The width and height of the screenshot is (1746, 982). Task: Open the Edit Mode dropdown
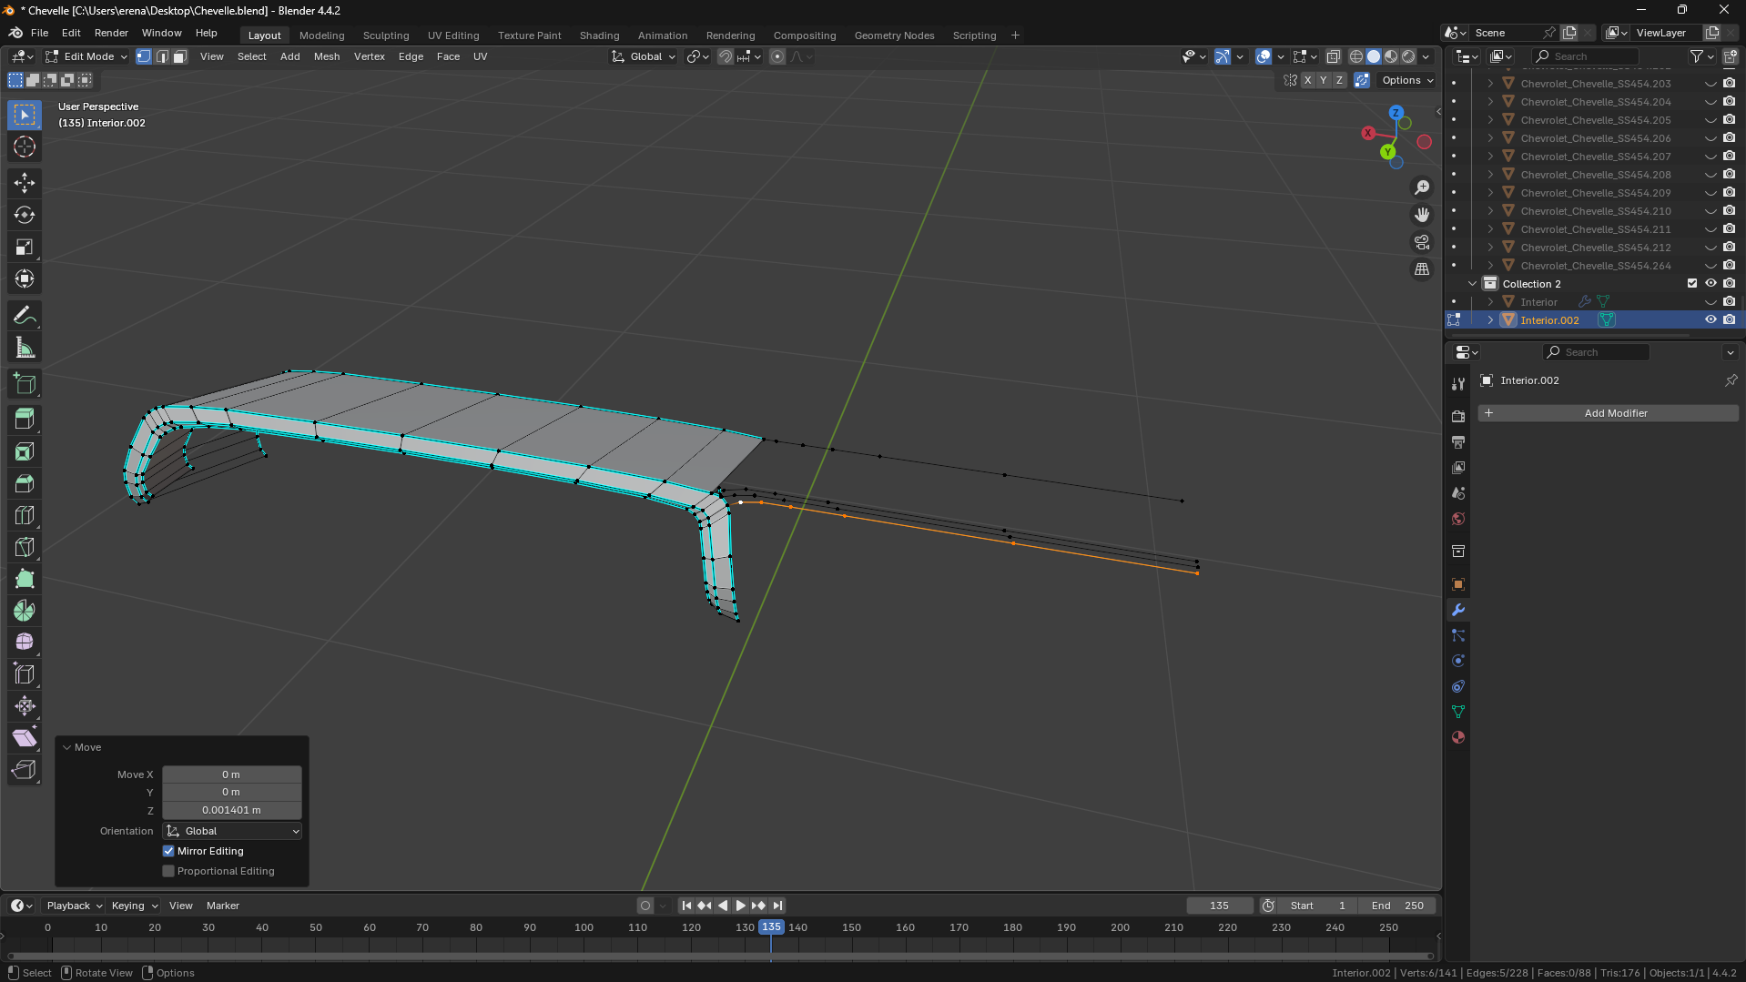point(86,56)
